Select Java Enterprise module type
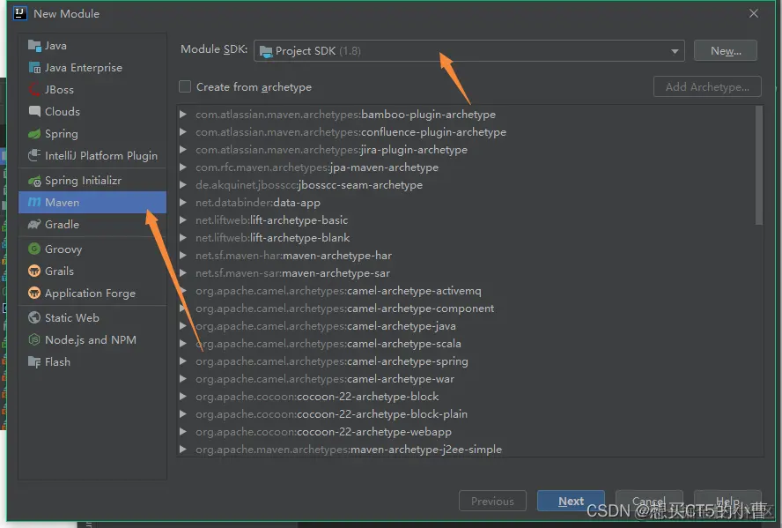782x528 pixels. (x=92, y=67)
